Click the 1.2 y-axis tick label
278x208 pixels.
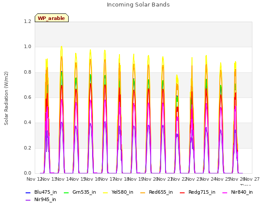pos(27,21)
